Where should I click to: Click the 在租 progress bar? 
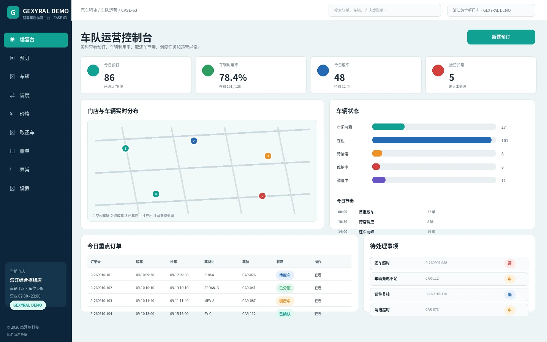point(434,140)
